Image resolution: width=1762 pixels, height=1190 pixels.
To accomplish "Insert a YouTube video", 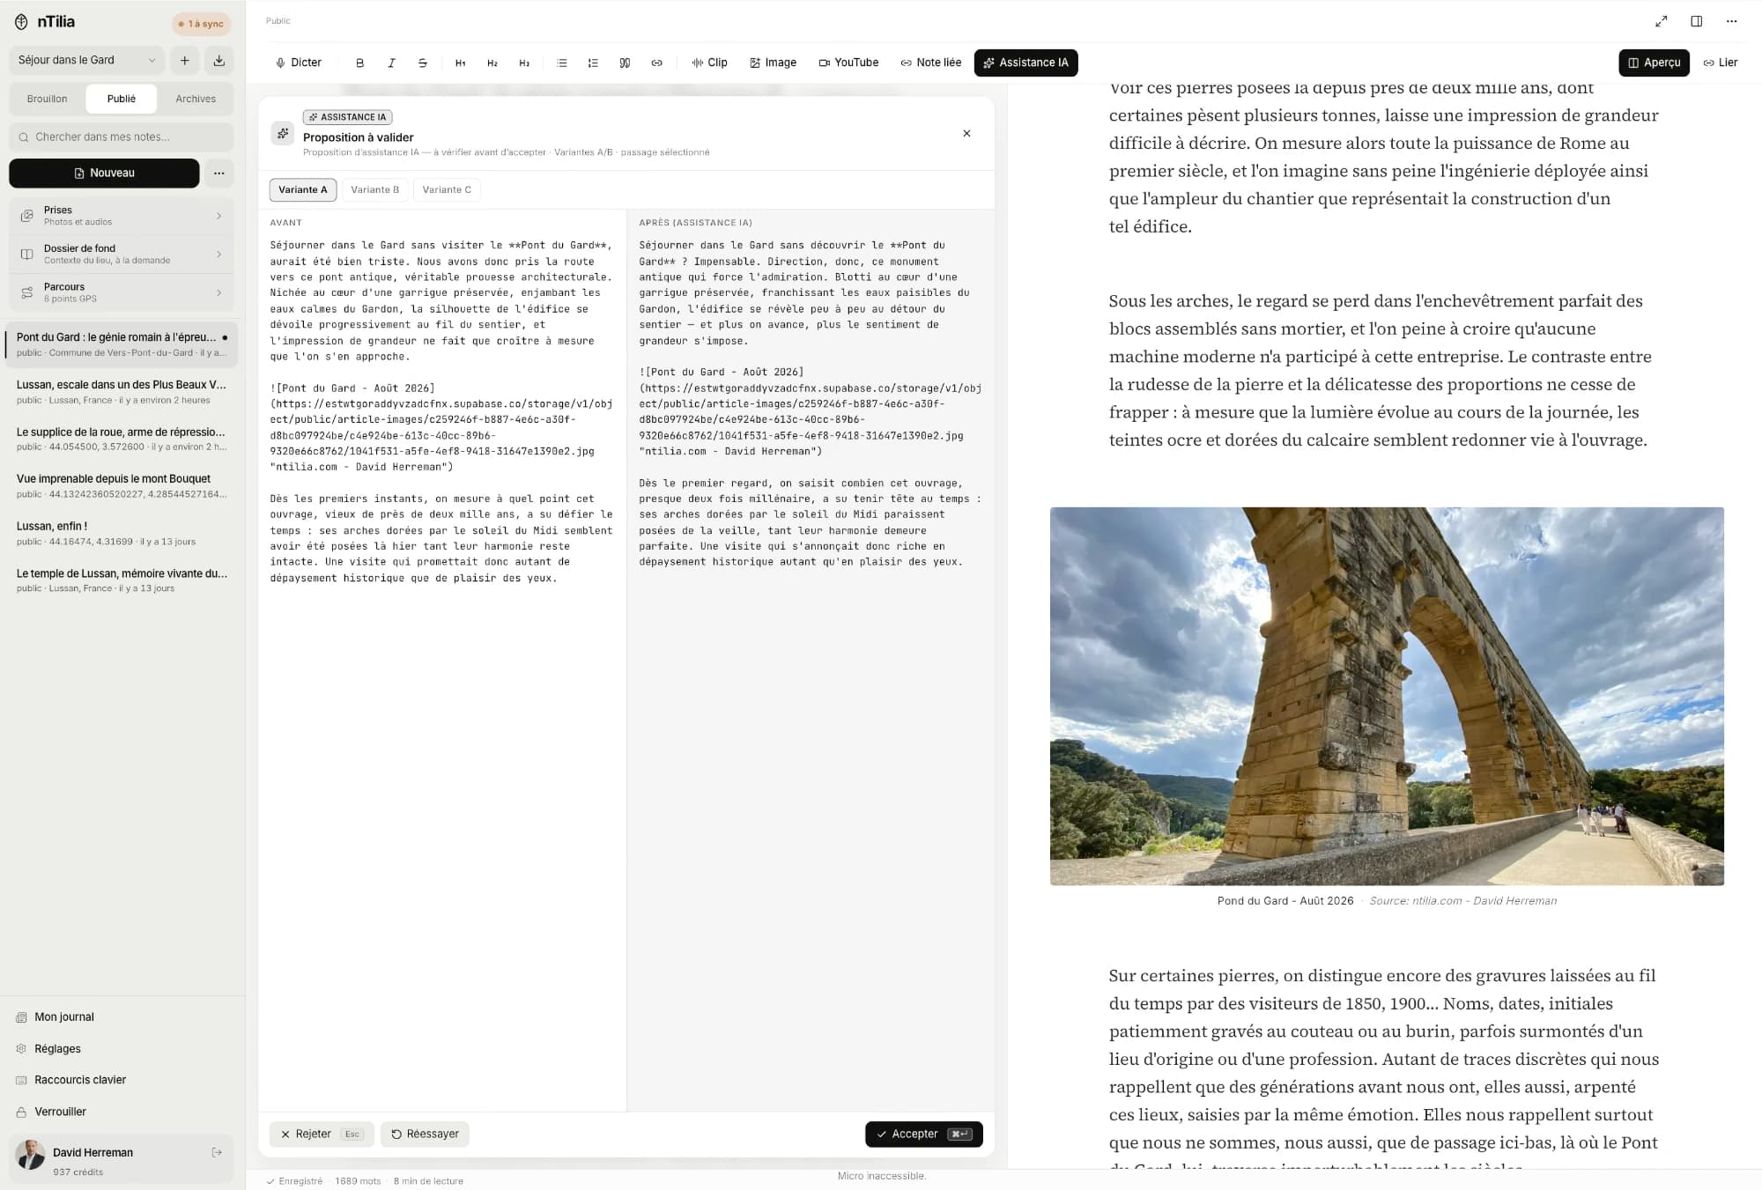I will [x=848, y=63].
